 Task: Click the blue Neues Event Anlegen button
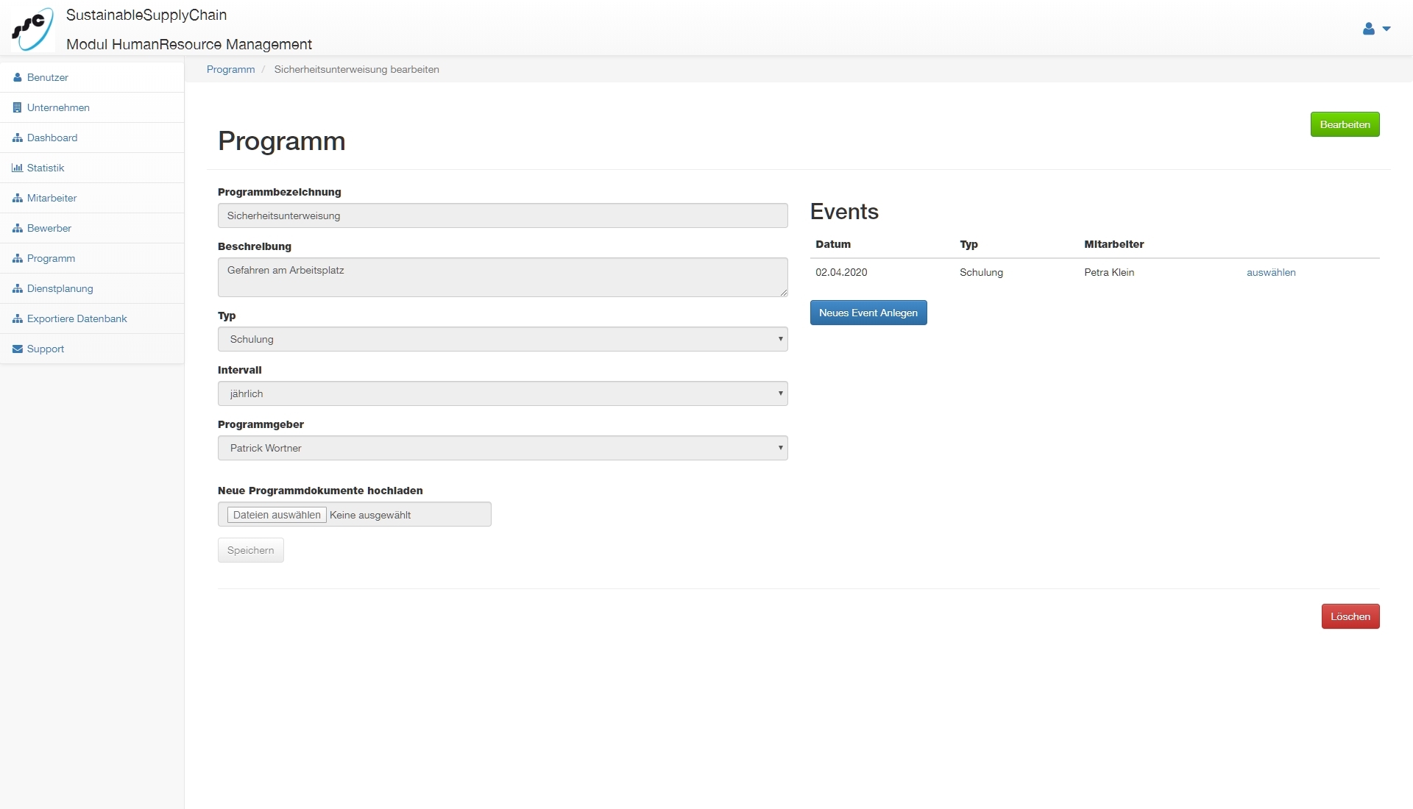point(868,313)
